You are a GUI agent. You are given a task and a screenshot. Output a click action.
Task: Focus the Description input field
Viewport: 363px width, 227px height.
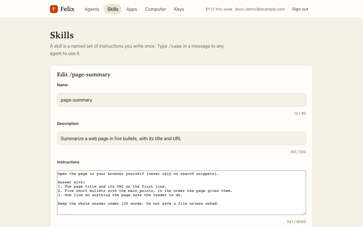point(181,138)
